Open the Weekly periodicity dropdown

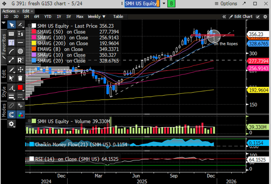[97, 17]
